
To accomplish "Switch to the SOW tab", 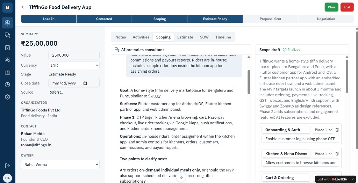I will pos(204,37).
